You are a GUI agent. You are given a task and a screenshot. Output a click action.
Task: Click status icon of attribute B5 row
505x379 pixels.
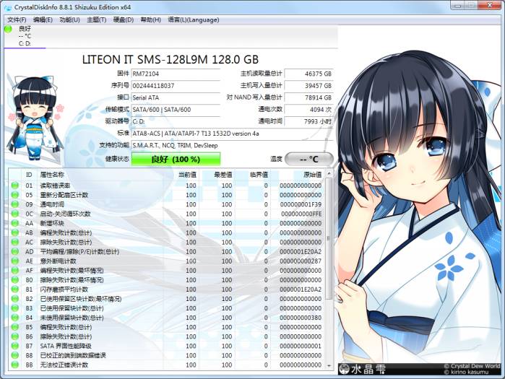tap(15, 327)
